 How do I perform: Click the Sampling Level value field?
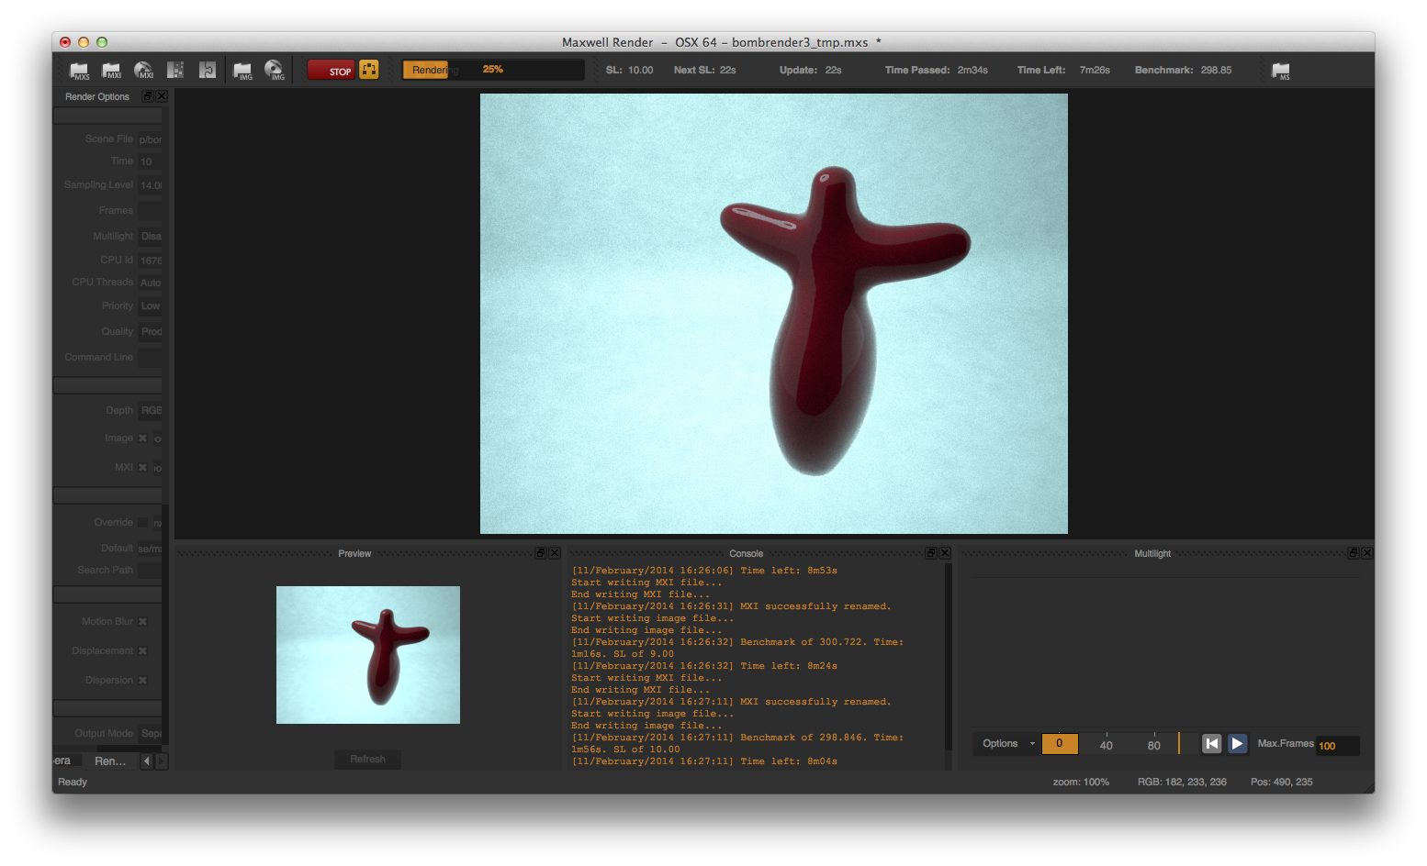point(150,185)
